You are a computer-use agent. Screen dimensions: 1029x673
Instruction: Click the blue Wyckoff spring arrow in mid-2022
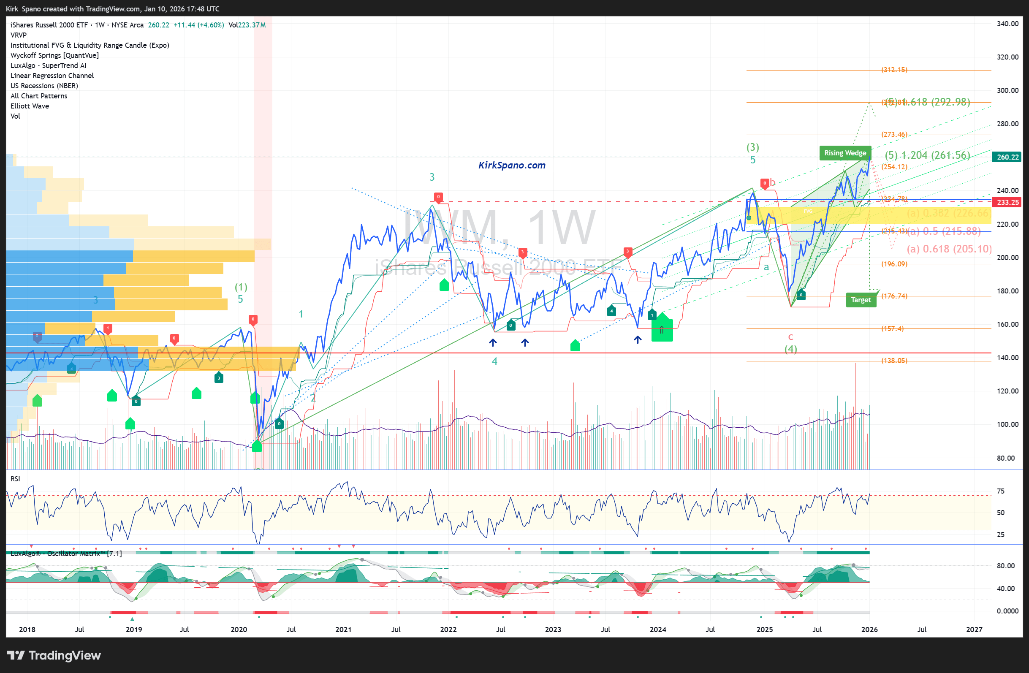[493, 342]
